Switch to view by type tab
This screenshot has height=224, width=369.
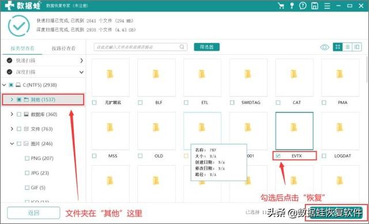22,48
